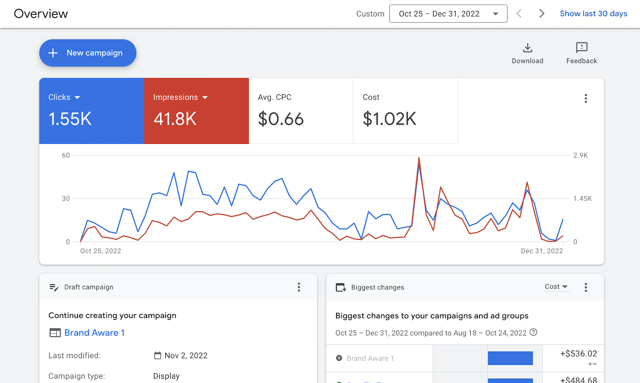Click the Display campaign type value

coord(166,376)
